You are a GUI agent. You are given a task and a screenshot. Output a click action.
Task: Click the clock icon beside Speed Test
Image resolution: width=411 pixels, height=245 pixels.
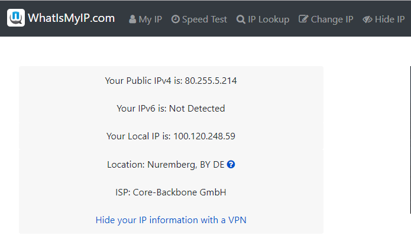176,19
